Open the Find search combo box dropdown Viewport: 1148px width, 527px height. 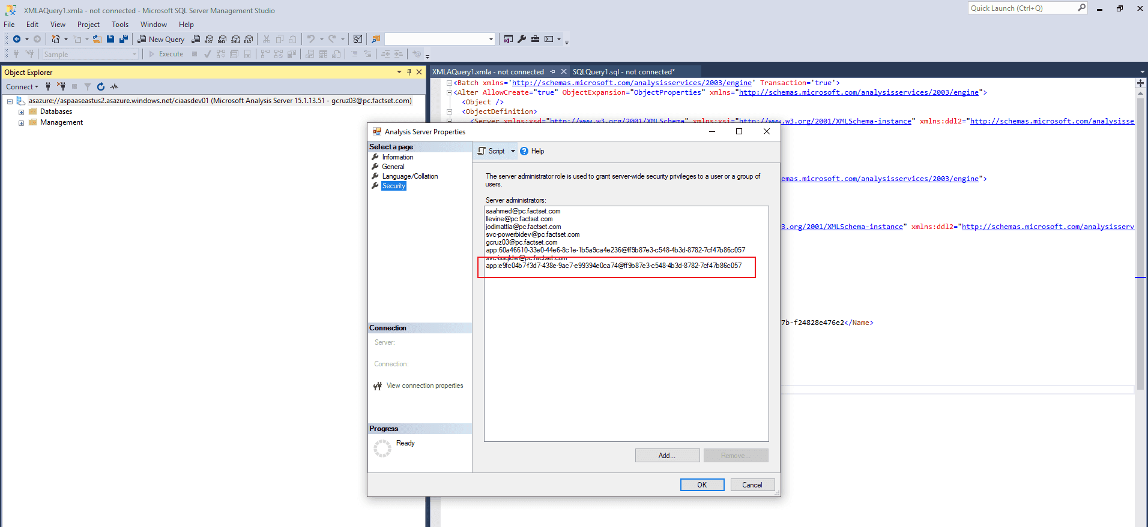tap(491, 39)
